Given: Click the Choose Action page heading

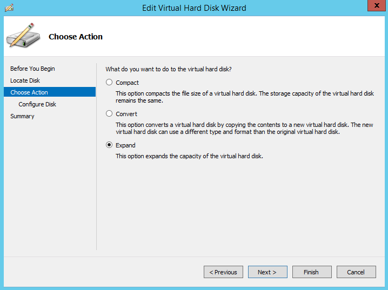Looking at the screenshot, I should [x=76, y=37].
